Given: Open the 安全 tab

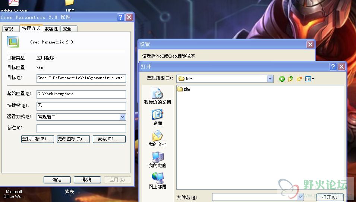Looking at the screenshot, I should point(69,29).
